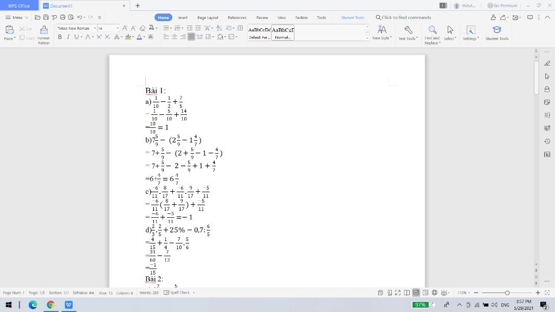Image resolution: width=555 pixels, height=312 pixels.
Task: Save the document with the Save icon
Action: tap(46, 17)
